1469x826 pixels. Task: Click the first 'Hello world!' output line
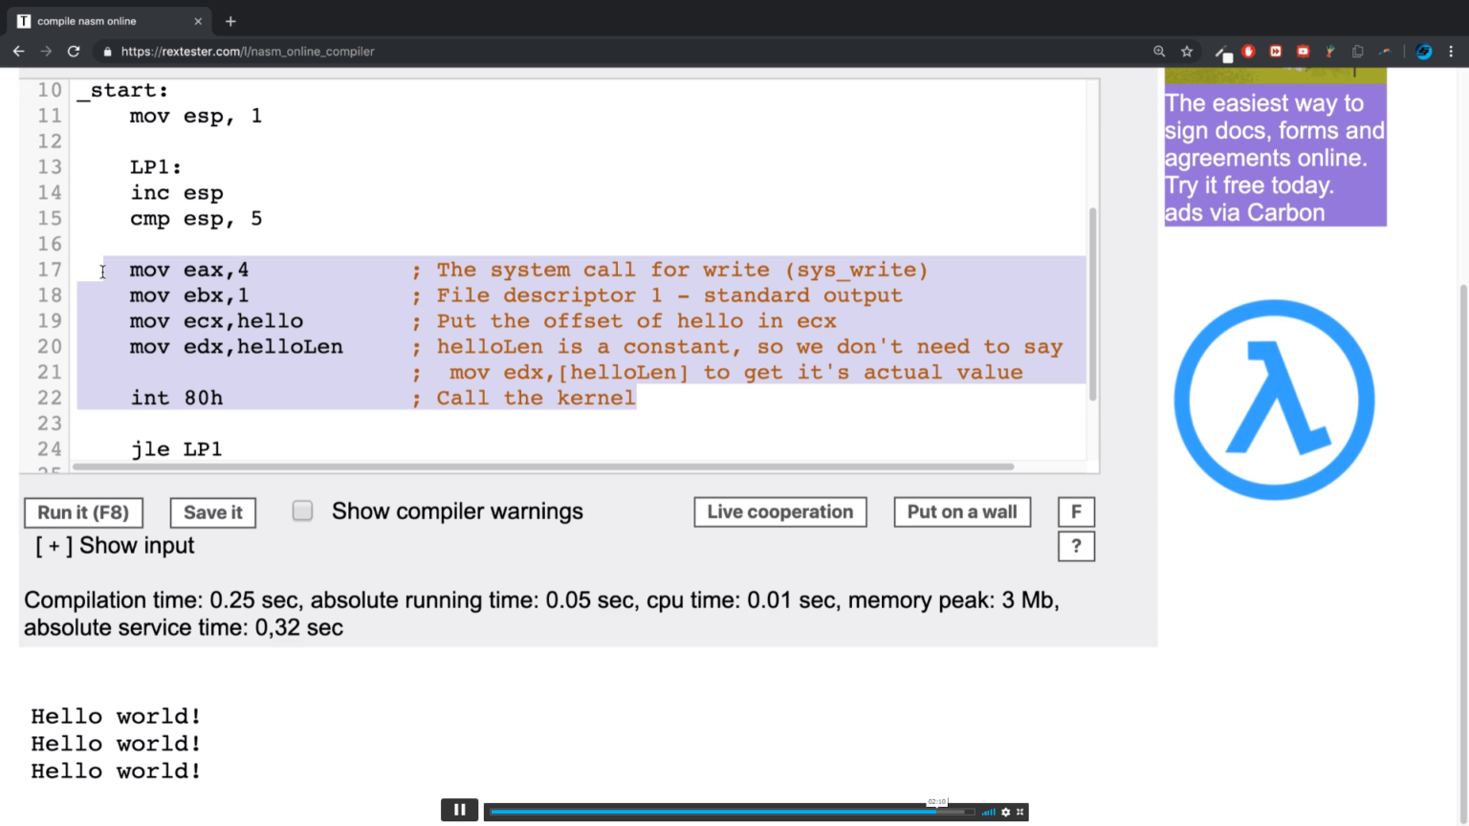116,716
